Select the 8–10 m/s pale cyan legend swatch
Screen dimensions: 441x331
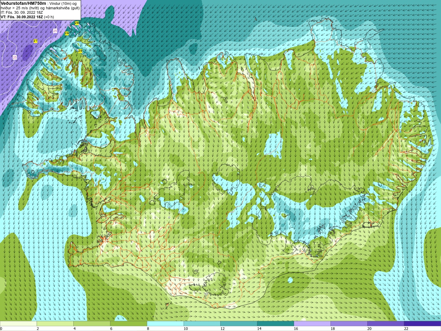click(165, 324)
